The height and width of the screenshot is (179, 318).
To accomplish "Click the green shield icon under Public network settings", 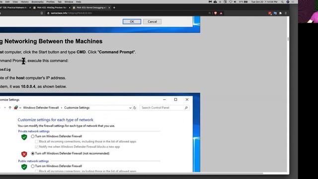I will tap(24, 167).
